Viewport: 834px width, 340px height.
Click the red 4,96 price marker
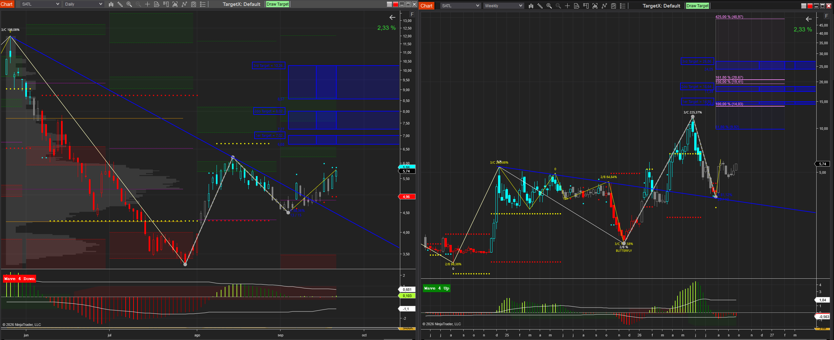[407, 197]
